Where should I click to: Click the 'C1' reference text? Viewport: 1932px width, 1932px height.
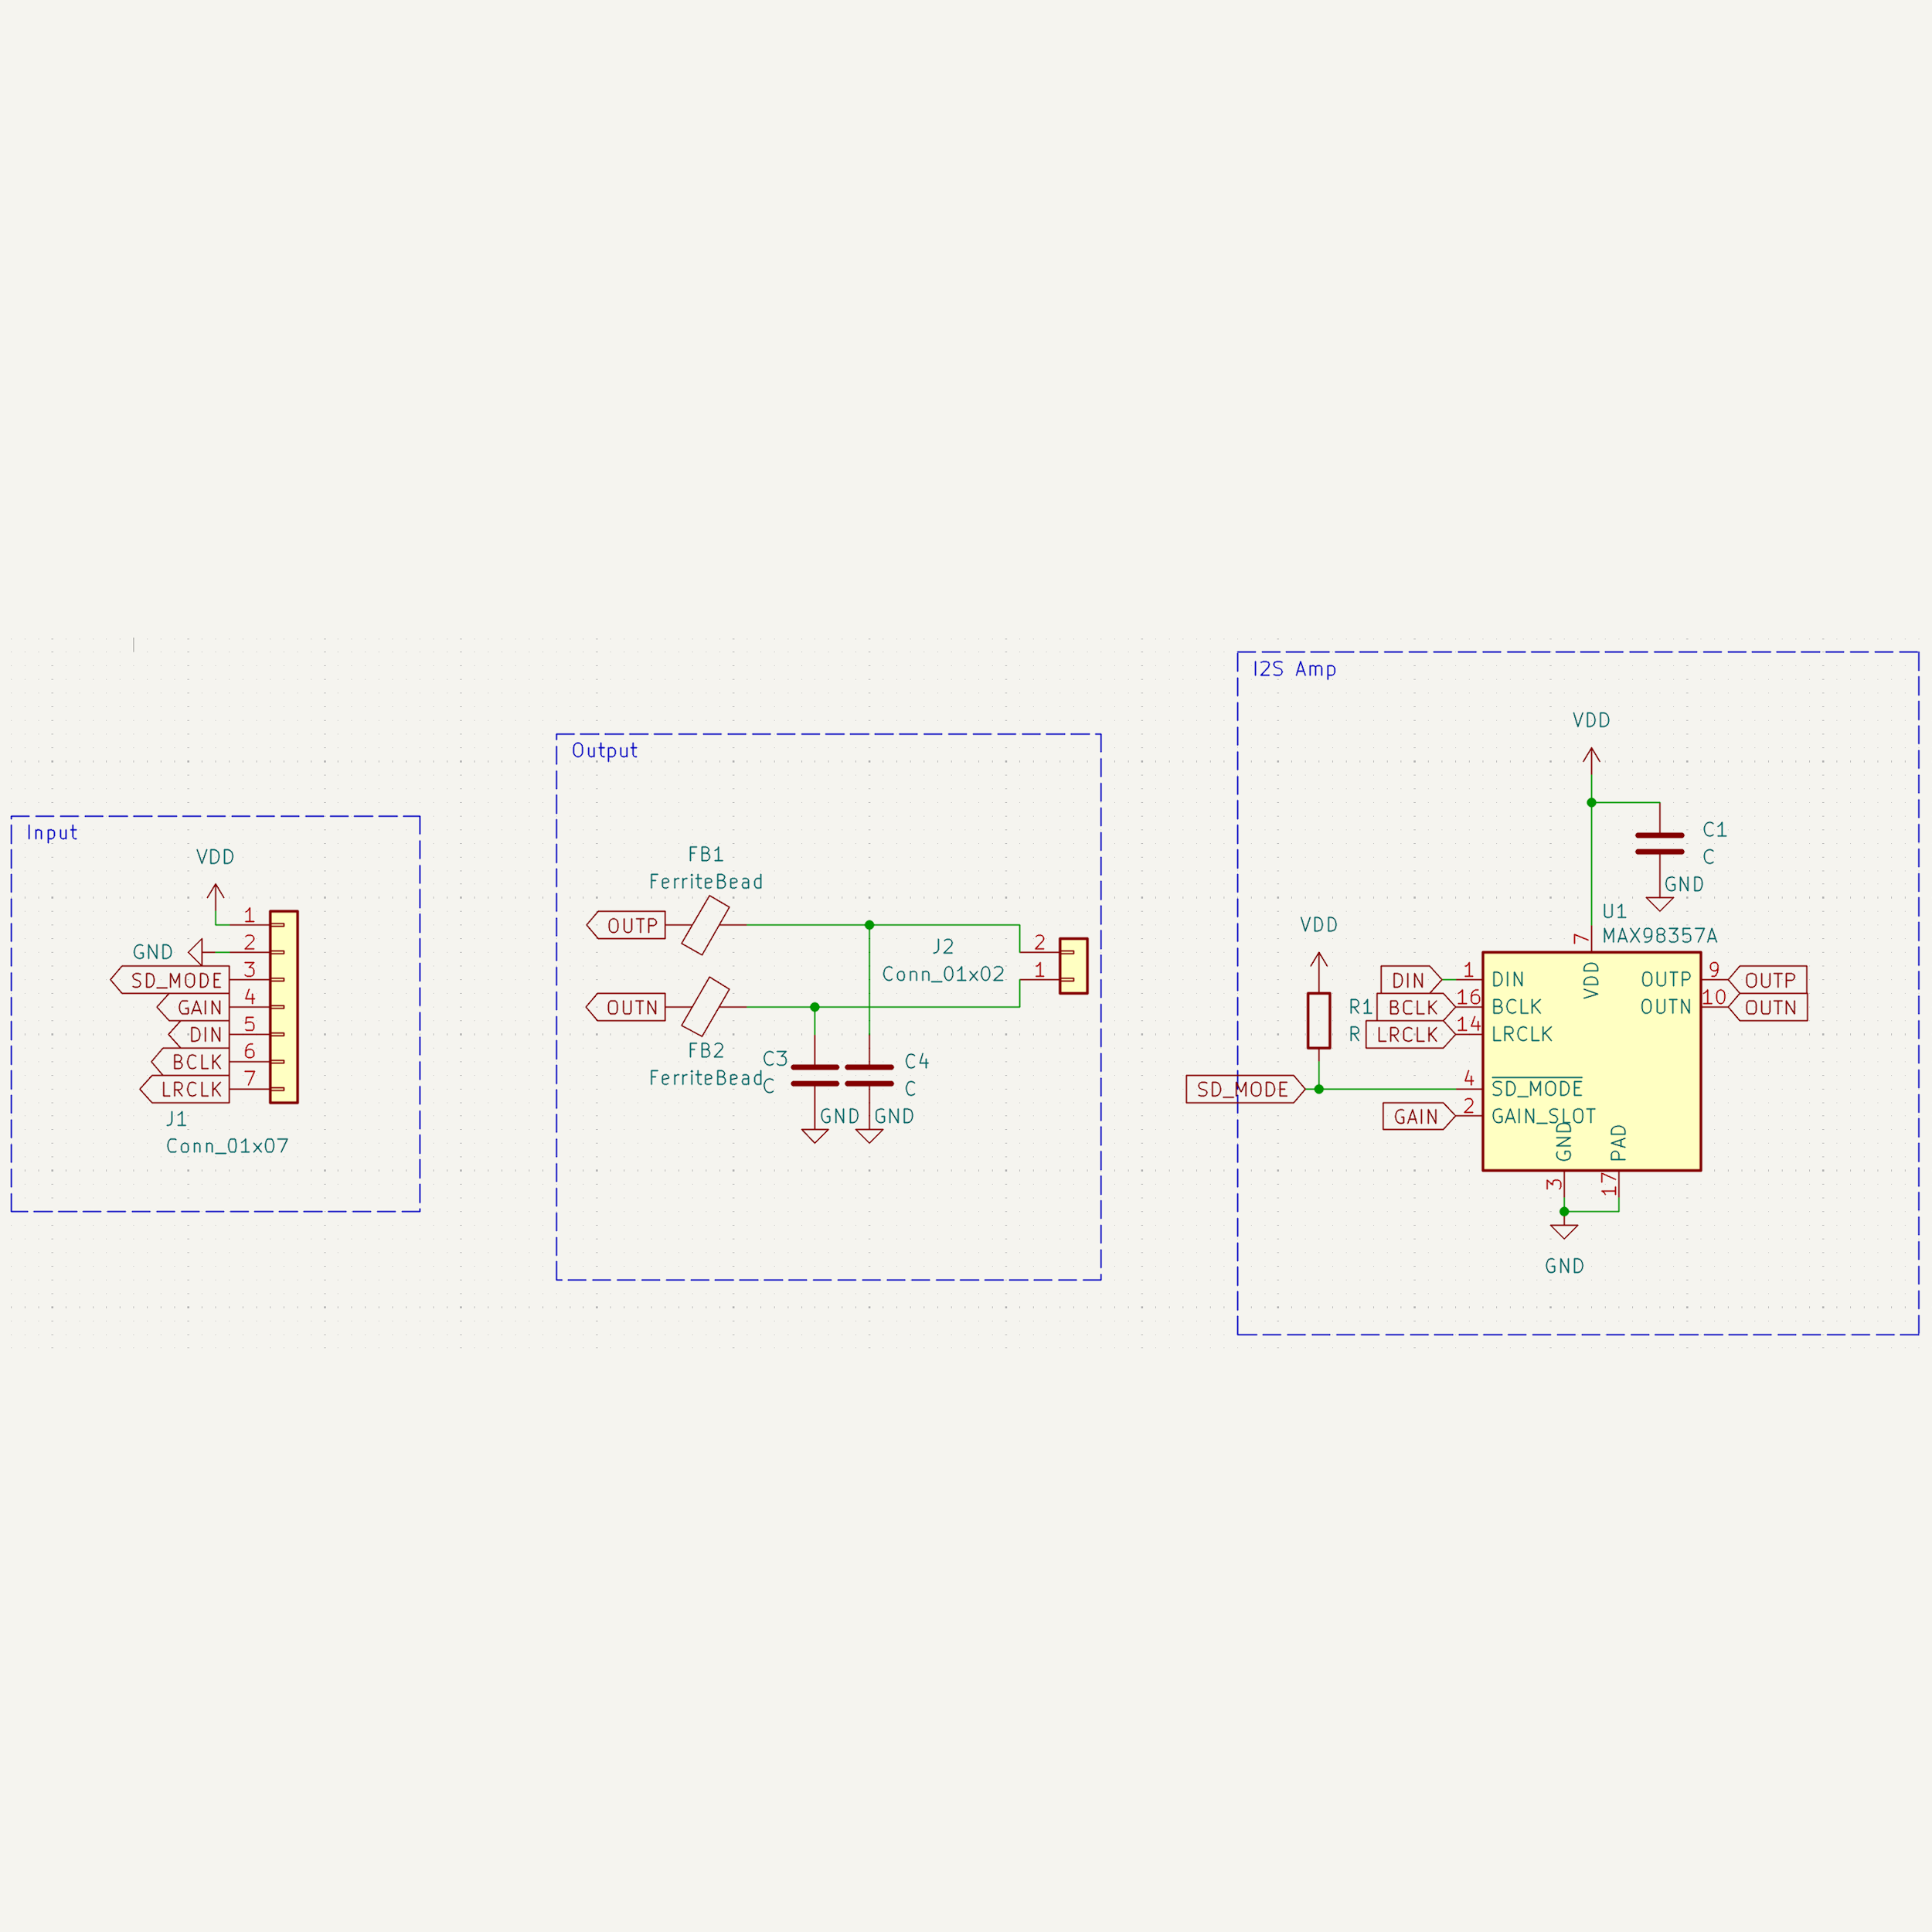point(1715,829)
